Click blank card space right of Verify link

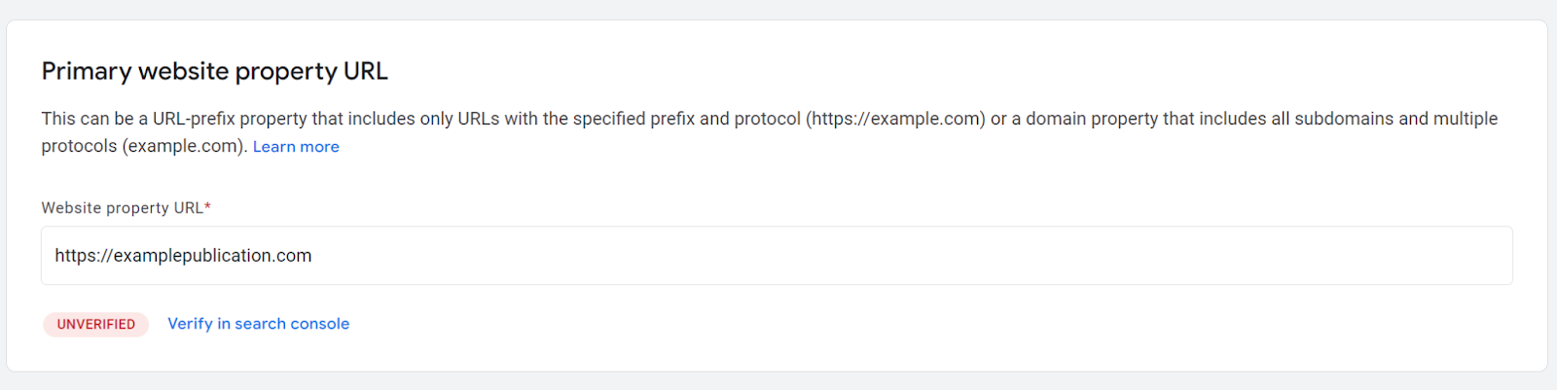point(876,325)
